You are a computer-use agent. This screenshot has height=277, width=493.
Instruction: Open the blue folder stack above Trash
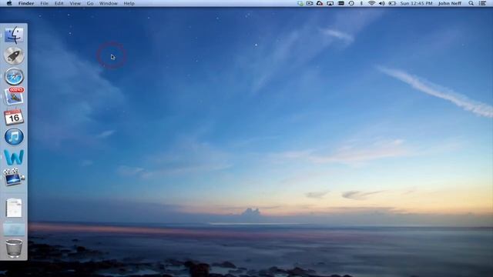(x=14, y=229)
